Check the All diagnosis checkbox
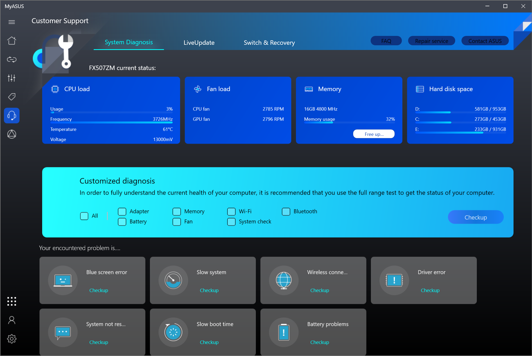The height and width of the screenshot is (356, 532). (84, 216)
